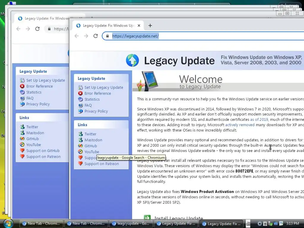Open Statistics link in background window sidebar
The image size is (304, 228).
(x=34, y=92)
